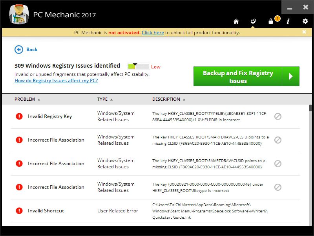
Task: Close the PC Mechanic window
Action: (306, 7)
